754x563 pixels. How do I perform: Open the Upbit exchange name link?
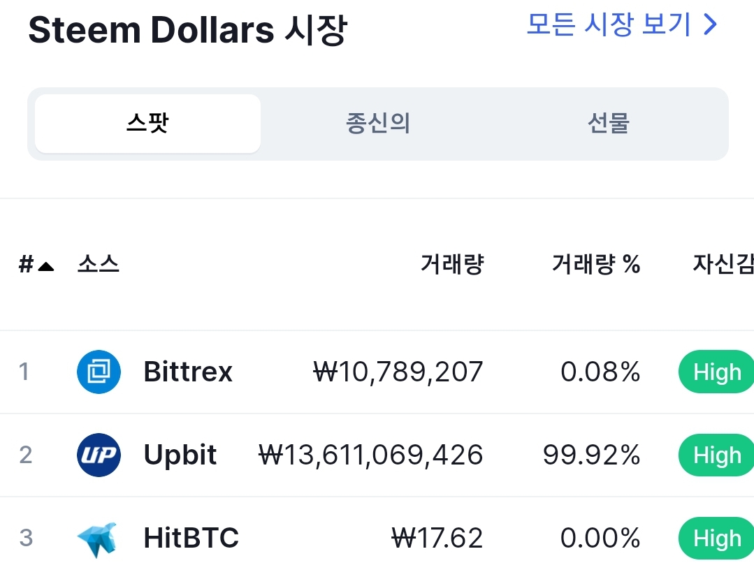pyautogui.click(x=180, y=455)
